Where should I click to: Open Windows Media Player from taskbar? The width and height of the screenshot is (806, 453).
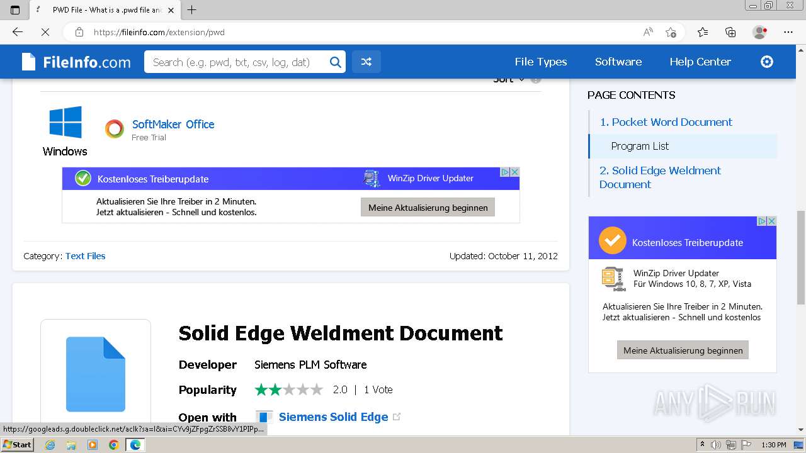[x=93, y=445]
